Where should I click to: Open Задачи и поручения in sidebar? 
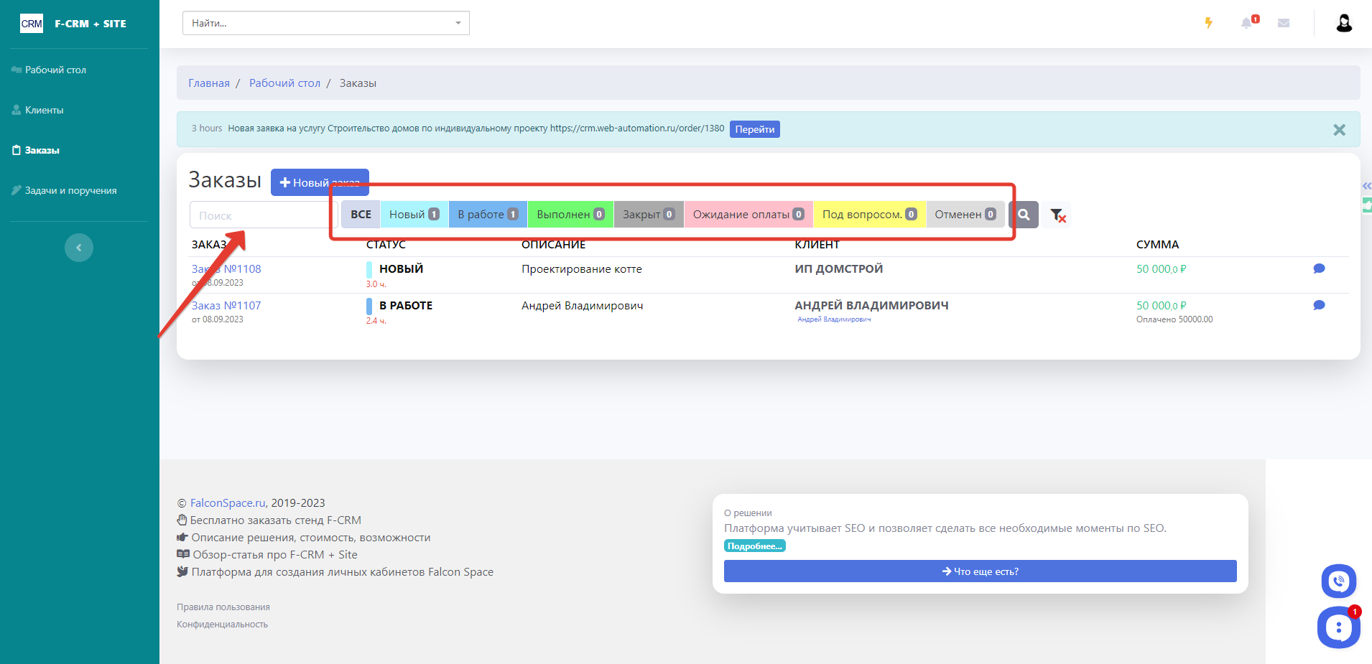70,190
